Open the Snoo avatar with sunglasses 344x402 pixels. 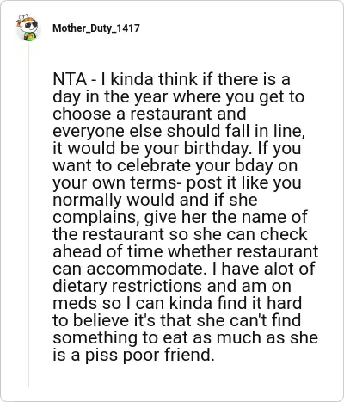coord(28,28)
